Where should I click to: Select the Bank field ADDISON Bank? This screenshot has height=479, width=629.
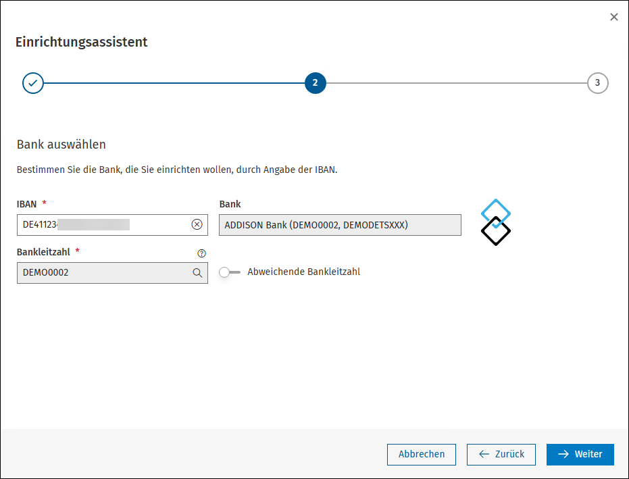(x=341, y=225)
